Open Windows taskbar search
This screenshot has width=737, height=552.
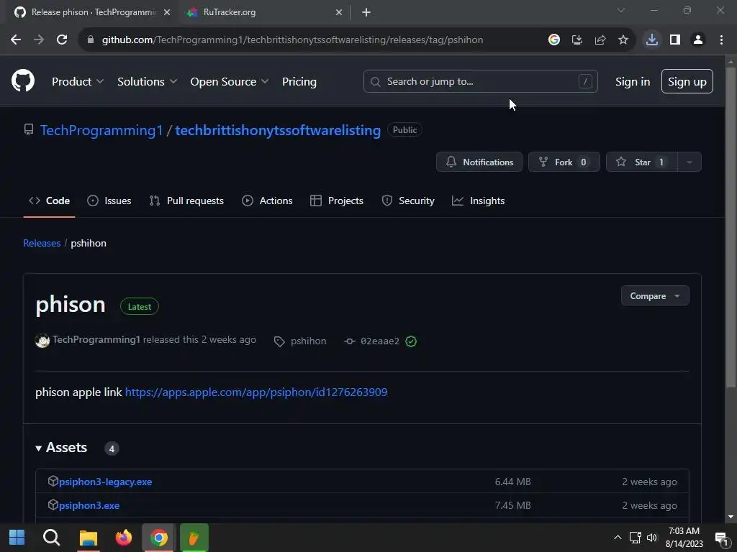pos(51,538)
